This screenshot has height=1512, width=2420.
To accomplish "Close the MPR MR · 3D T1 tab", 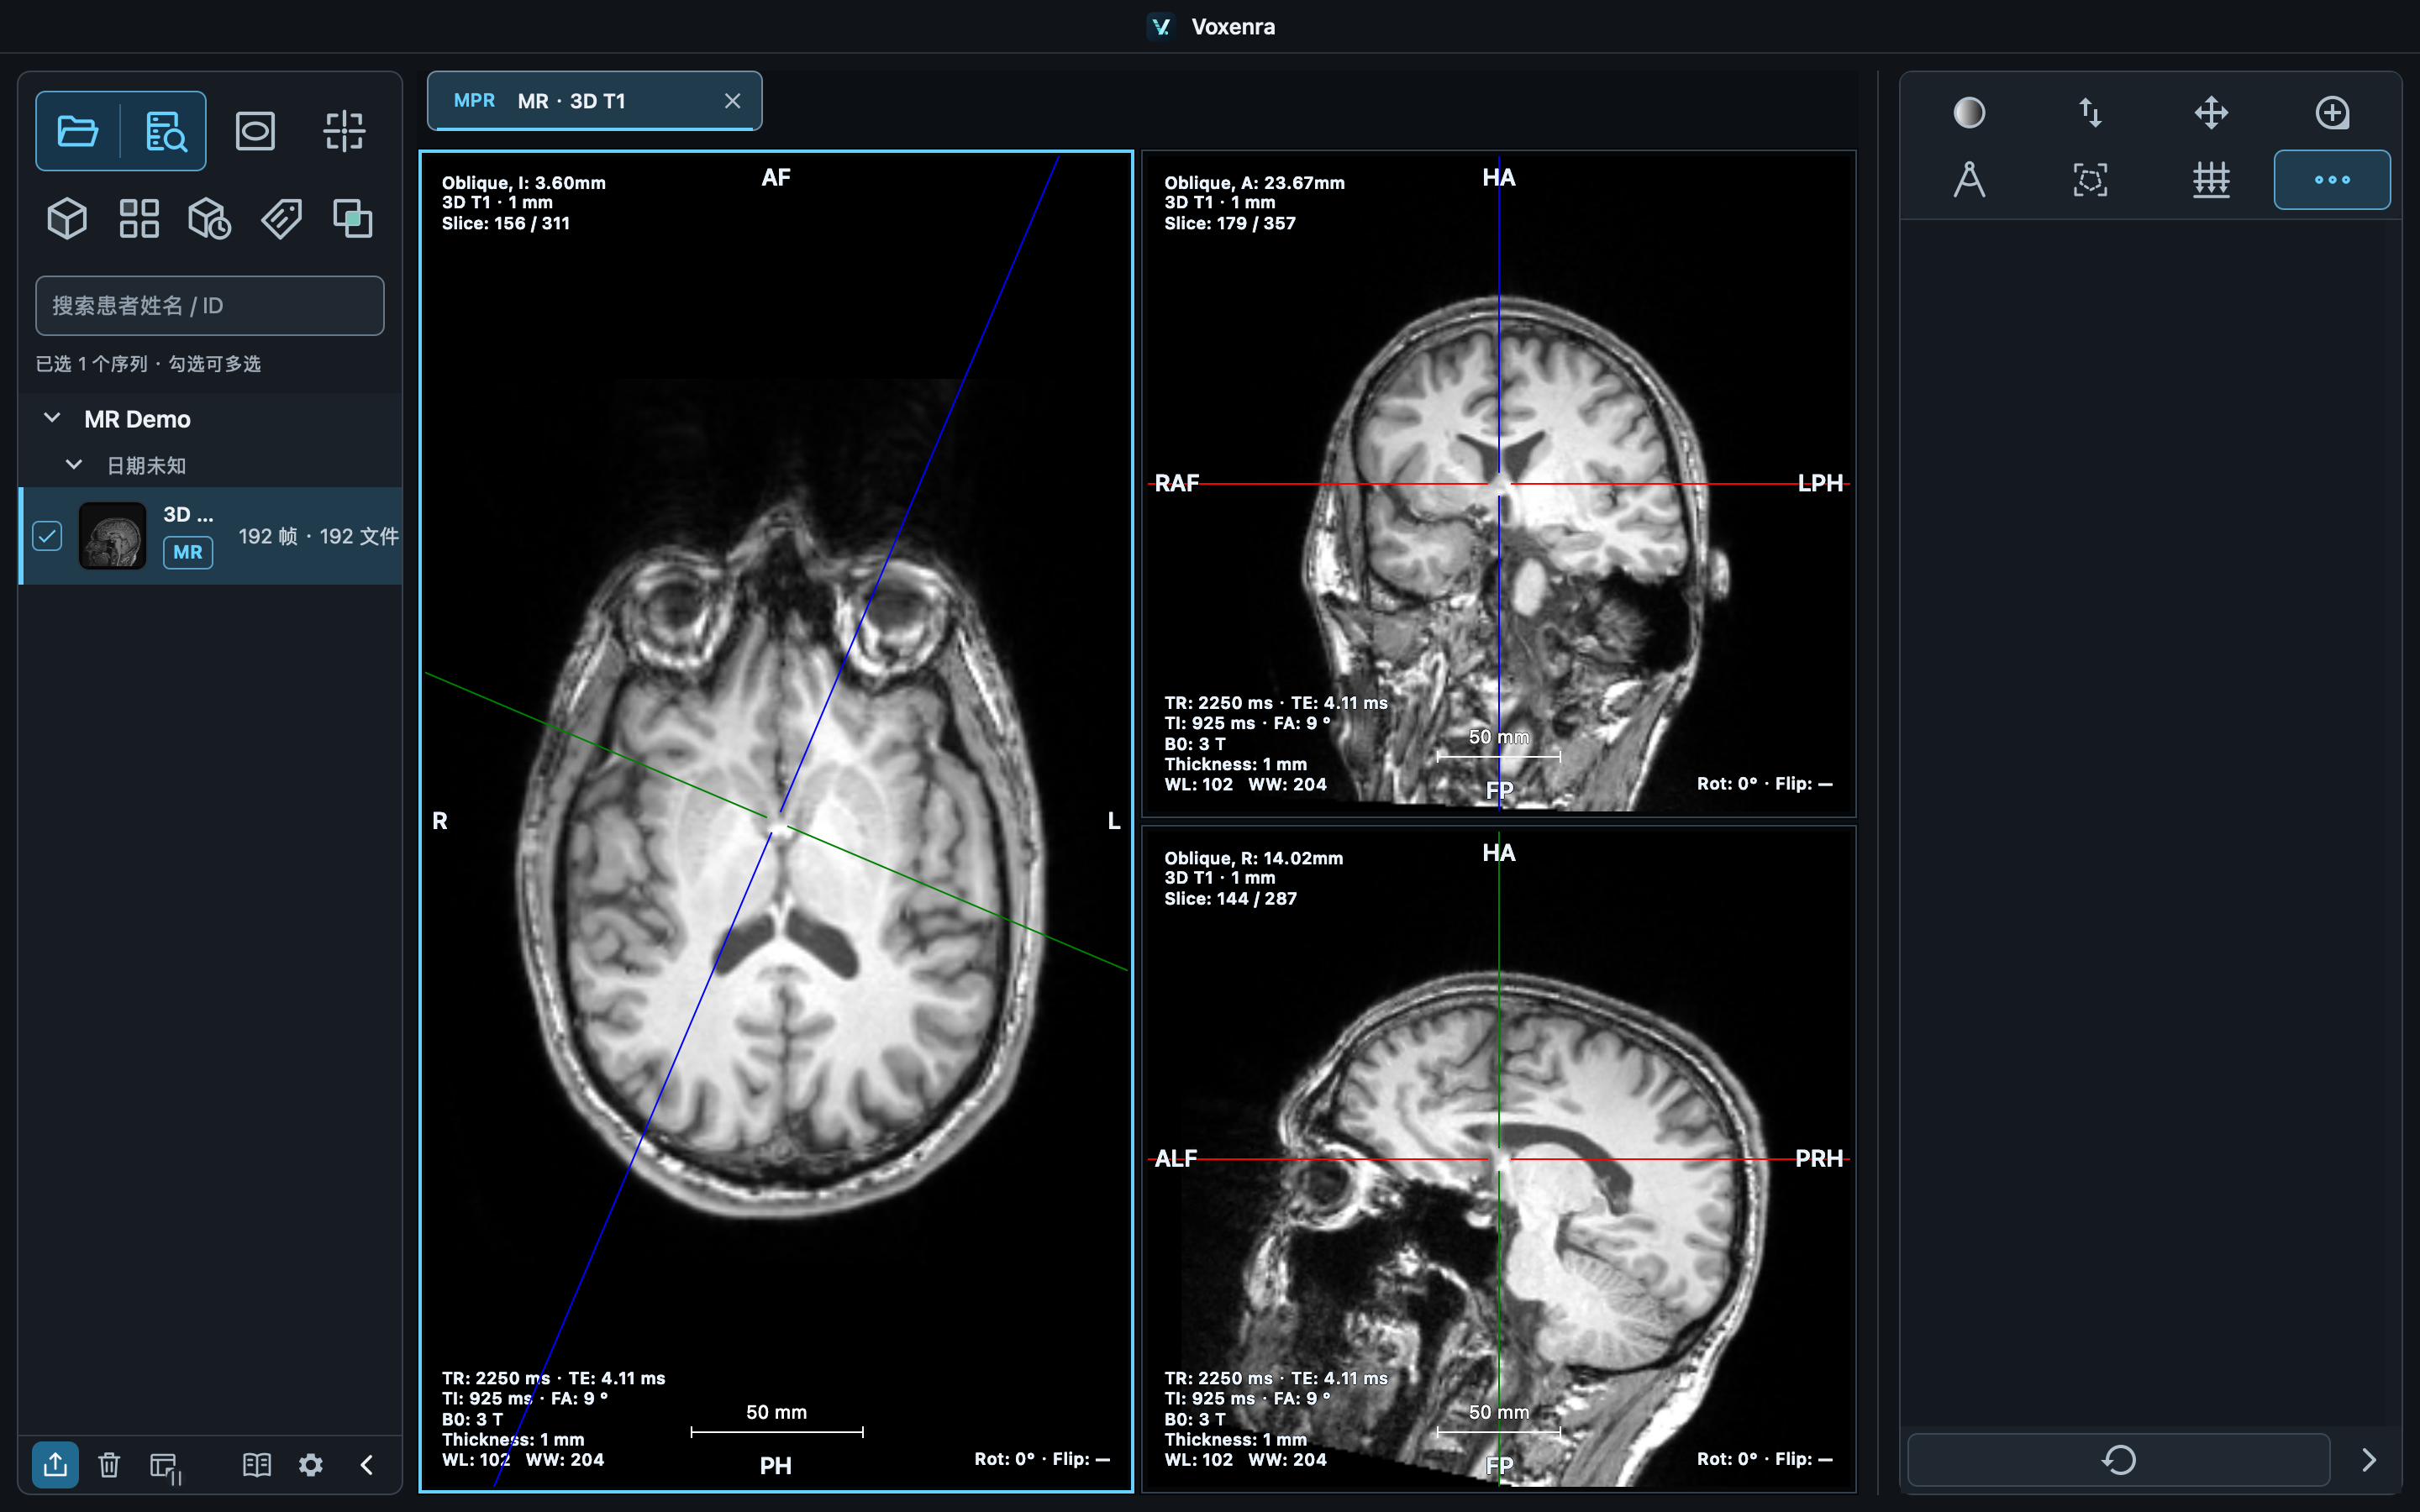I will pos(732,101).
